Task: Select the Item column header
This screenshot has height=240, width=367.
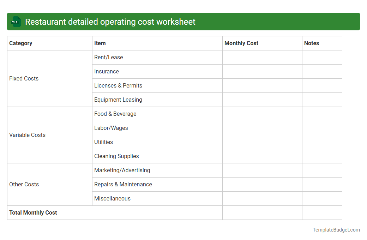Action: tap(100, 43)
